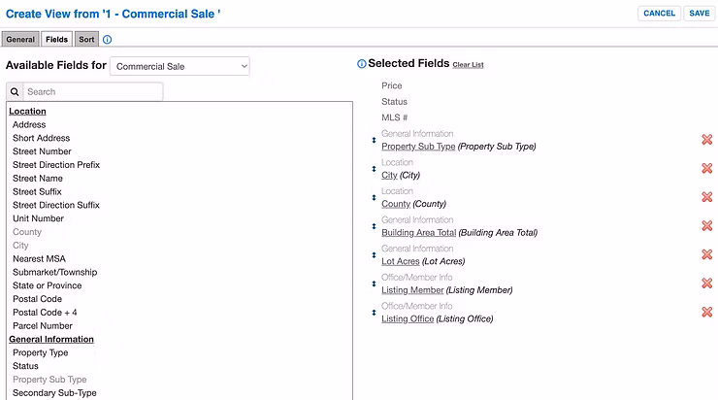Click reorder handle for Listing Office
718x400 pixels.
pyautogui.click(x=374, y=313)
